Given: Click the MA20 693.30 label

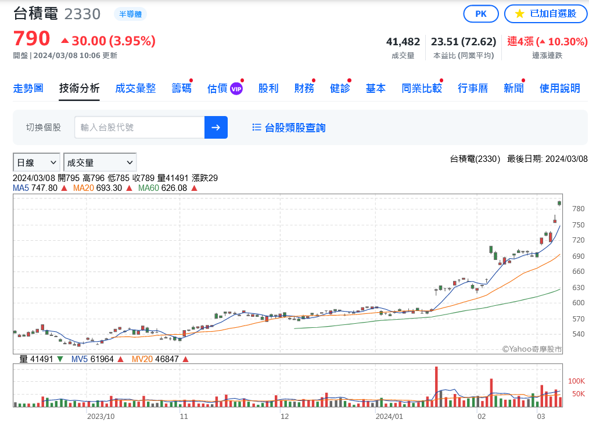Looking at the screenshot, I should point(97,188).
